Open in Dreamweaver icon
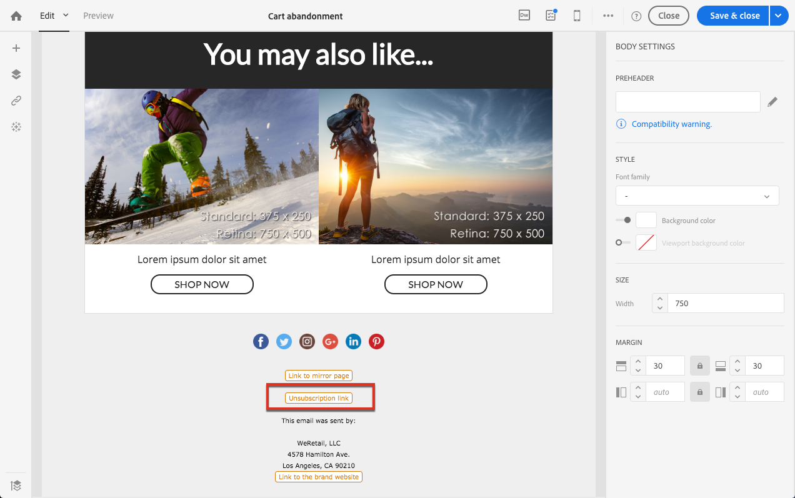Screen dimensions: 795x498 click(524, 16)
